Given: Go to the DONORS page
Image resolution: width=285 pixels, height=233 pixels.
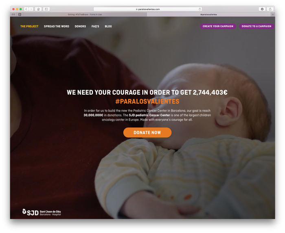Looking at the screenshot, I should click(80, 26).
